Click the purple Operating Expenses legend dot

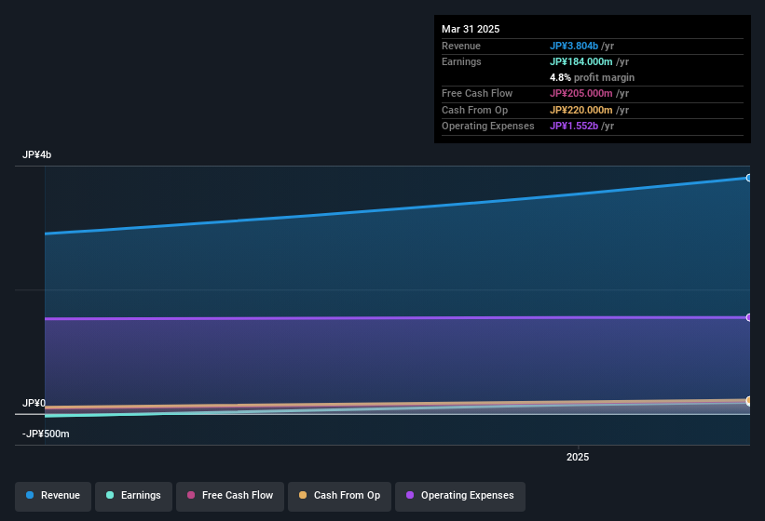(x=410, y=495)
